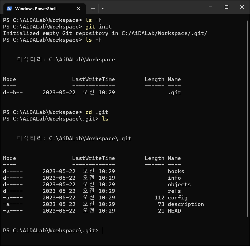This screenshot has height=246, width=250.
Task: Click the final prompt input line
Action: pyautogui.click(x=53, y=230)
